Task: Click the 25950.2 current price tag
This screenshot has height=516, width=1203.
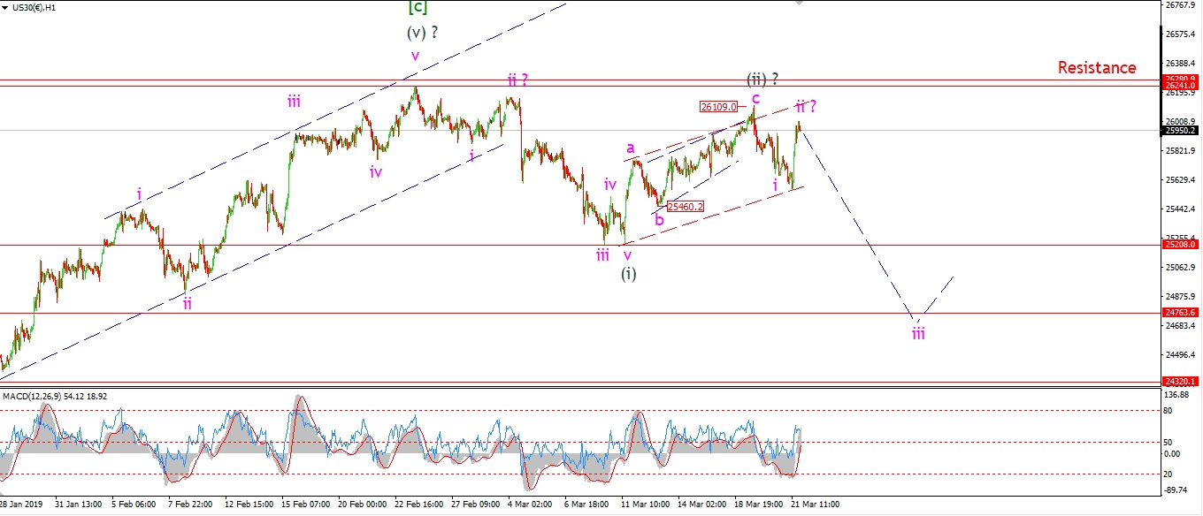Action: 1180,131
